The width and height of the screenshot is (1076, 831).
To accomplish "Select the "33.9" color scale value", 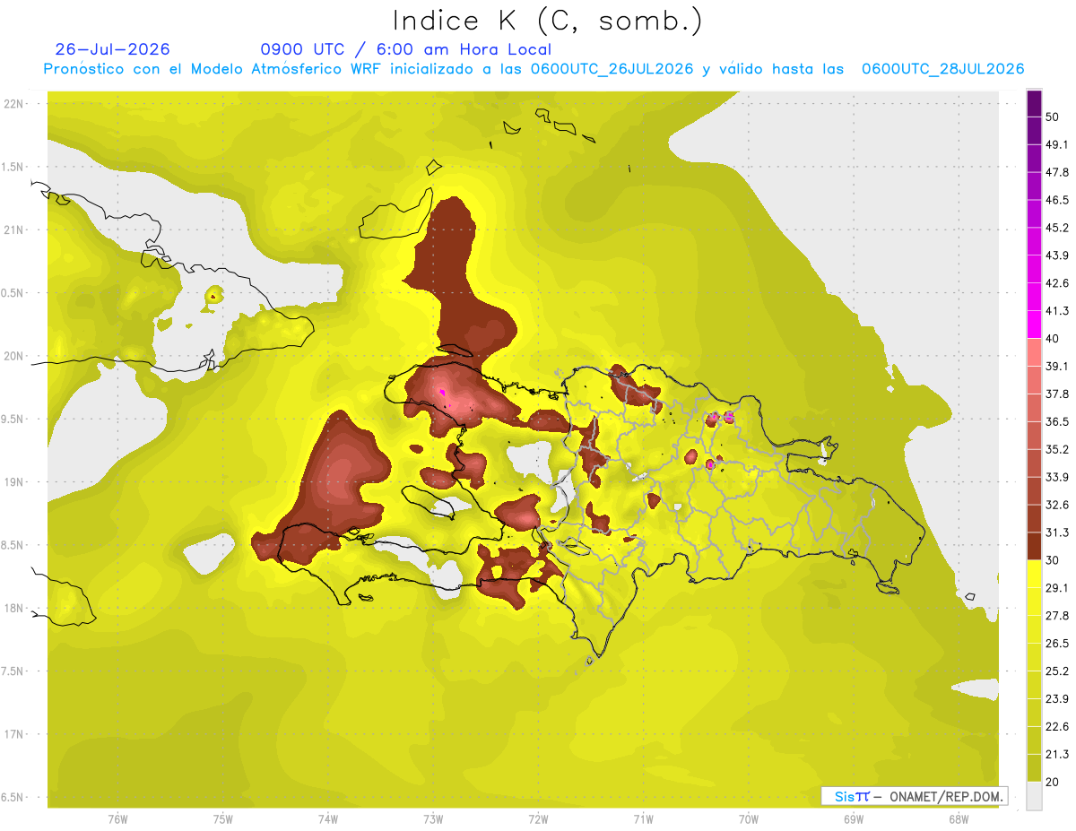I will pyautogui.click(x=1058, y=477).
